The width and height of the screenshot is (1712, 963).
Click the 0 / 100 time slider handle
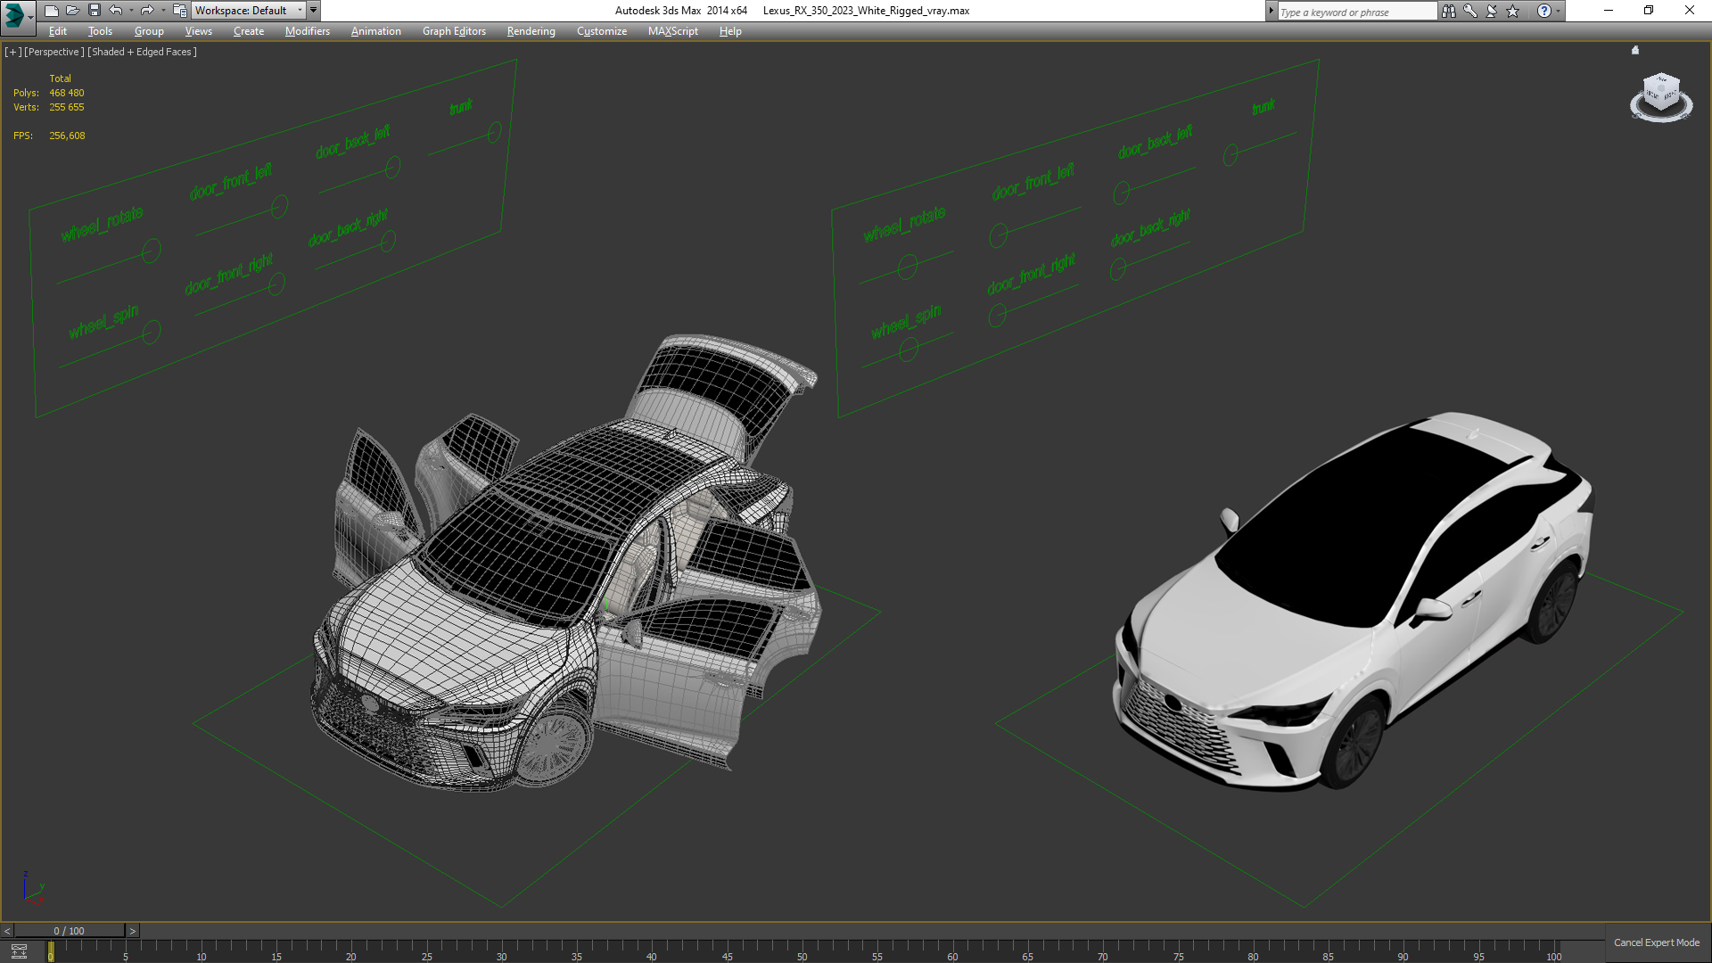70,931
